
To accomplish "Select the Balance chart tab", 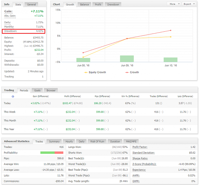I will 84,4.
